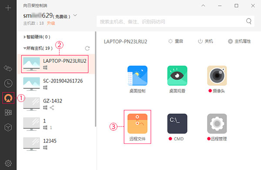Click the account name ending in 629
Image resolution: width=261 pixels, height=170 pixels.
pos(38,16)
